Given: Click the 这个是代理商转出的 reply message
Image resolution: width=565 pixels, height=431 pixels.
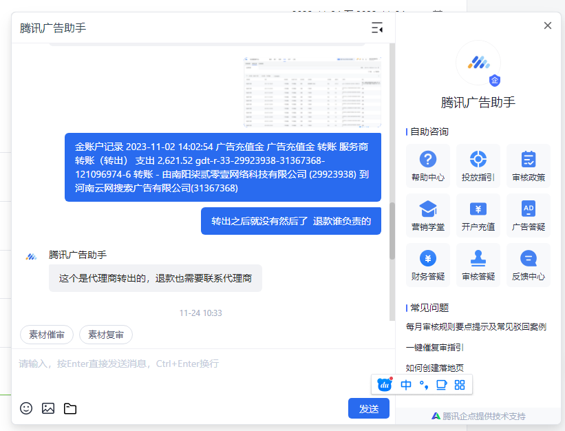Looking at the screenshot, I should [x=156, y=278].
